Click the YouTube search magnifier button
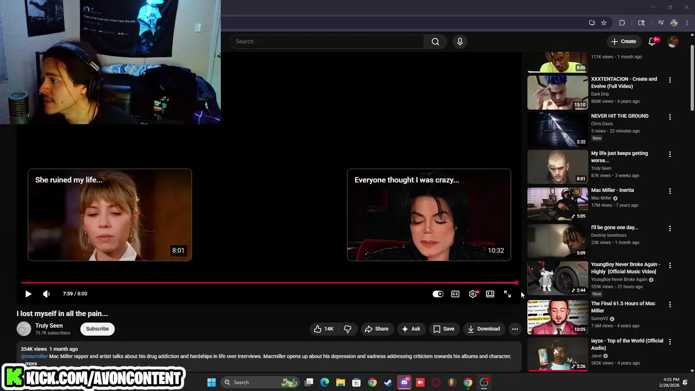This screenshot has height=391, width=695. click(435, 41)
